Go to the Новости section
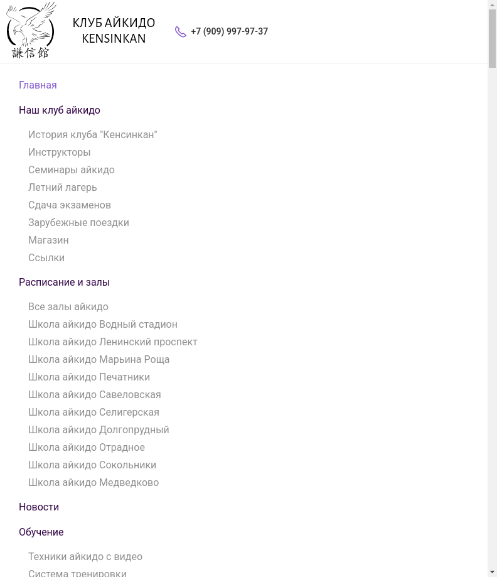 click(x=39, y=507)
